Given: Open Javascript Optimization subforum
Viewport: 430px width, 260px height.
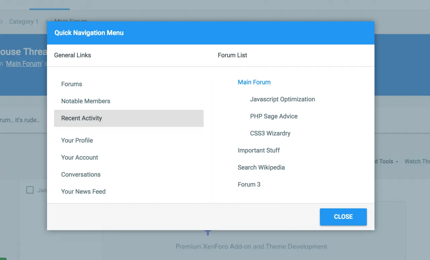Looking at the screenshot, I should pos(282,99).
